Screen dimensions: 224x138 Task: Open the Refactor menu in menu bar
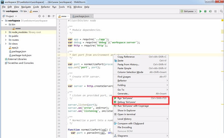(46, 7)
